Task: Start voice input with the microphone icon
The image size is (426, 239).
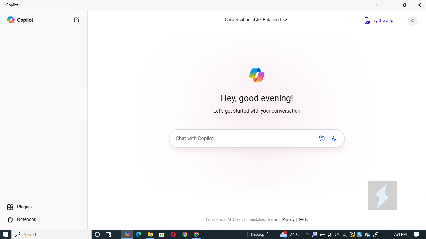Action: [x=334, y=138]
